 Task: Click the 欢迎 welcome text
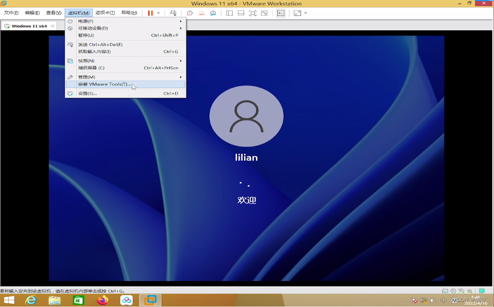click(x=247, y=200)
